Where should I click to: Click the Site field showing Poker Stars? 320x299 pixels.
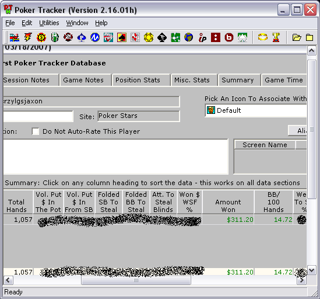[139, 116]
